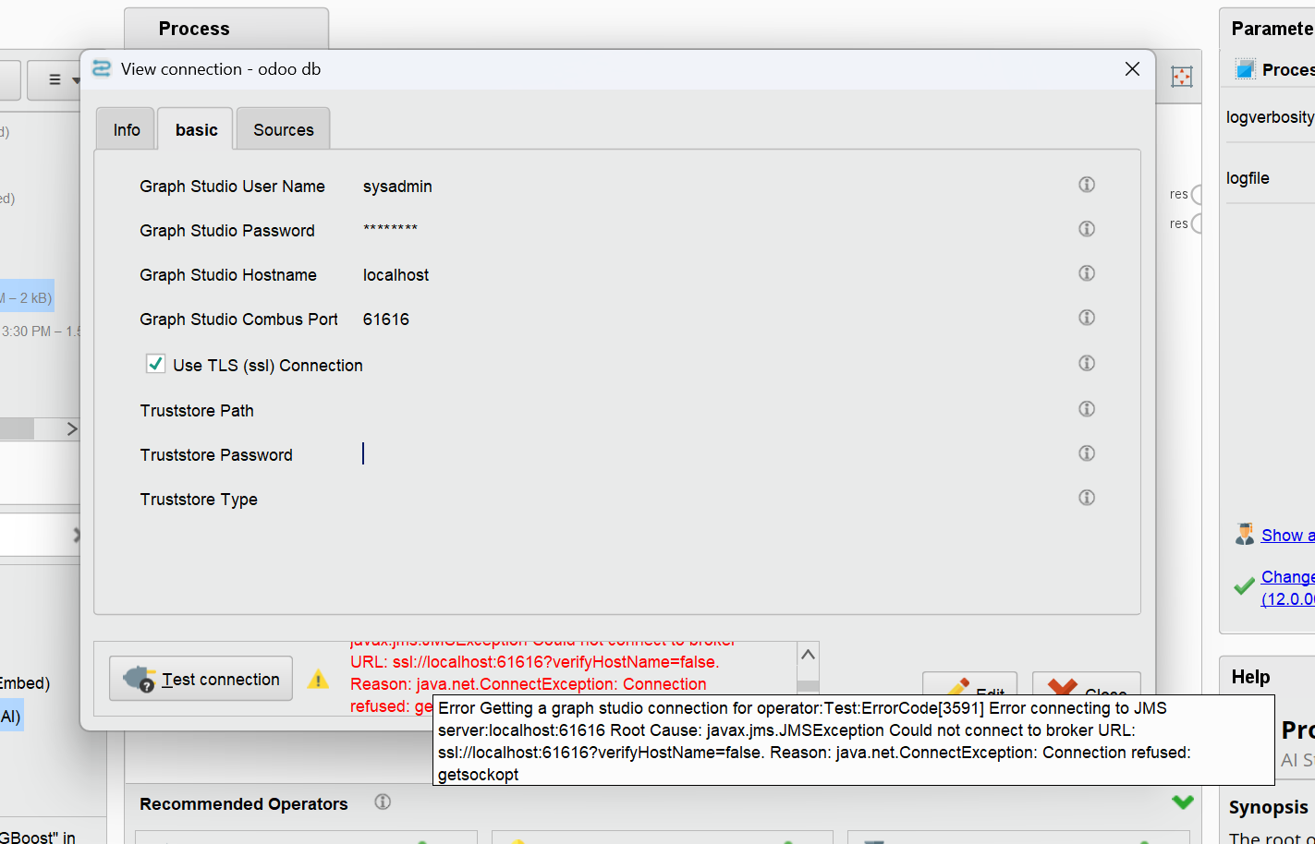Select the basic tab
This screenshot has width=1315, height=844.
pos(197,129)
